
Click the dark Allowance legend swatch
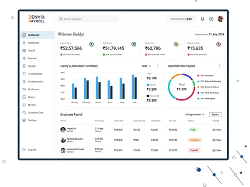(147, 96)
